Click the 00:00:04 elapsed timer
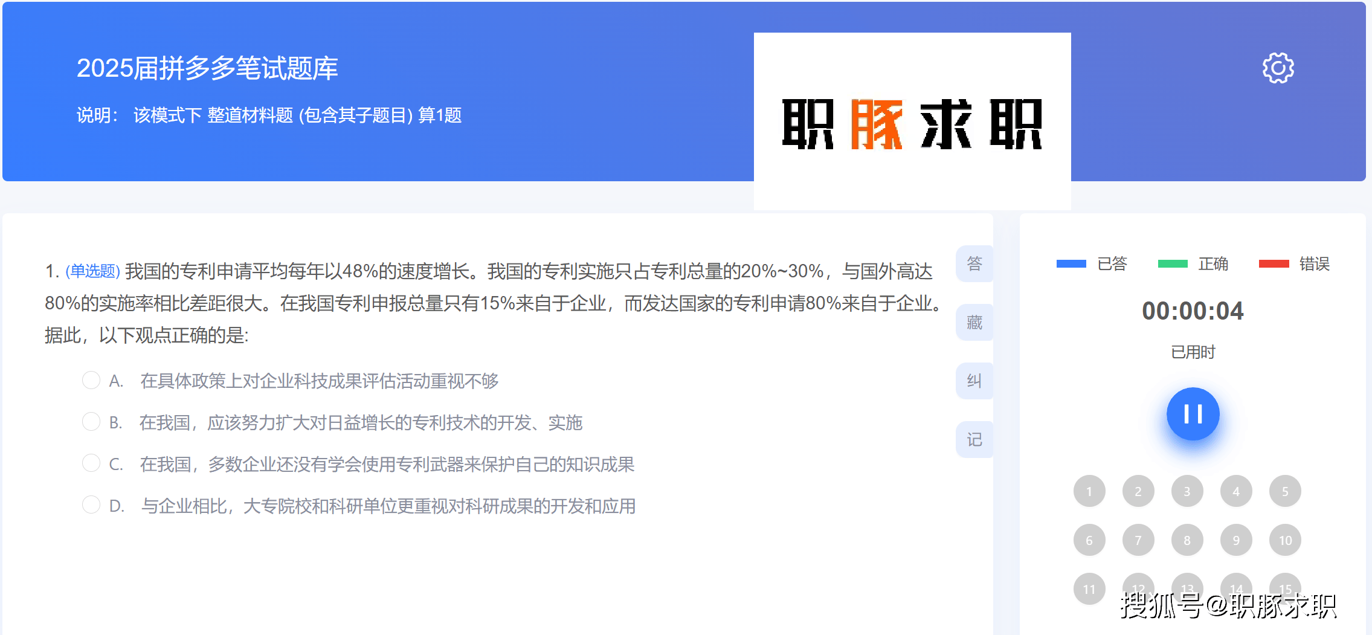This screenshot has height=635, width=1372. (x=1193, y=311)
